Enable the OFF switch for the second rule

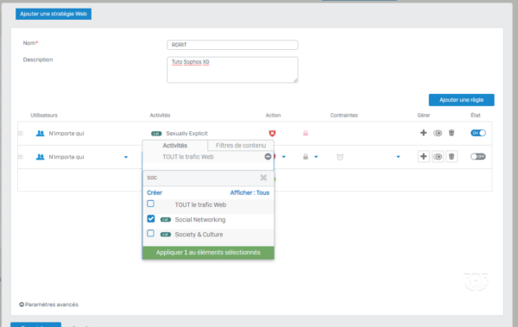click(x=478, y=156)
